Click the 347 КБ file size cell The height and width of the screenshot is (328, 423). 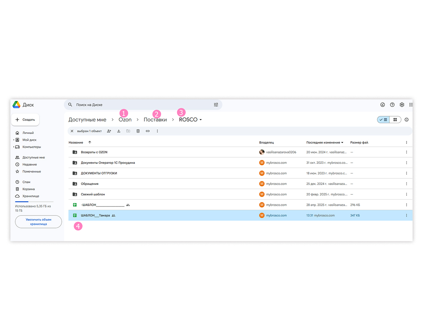tap(355, 215)
